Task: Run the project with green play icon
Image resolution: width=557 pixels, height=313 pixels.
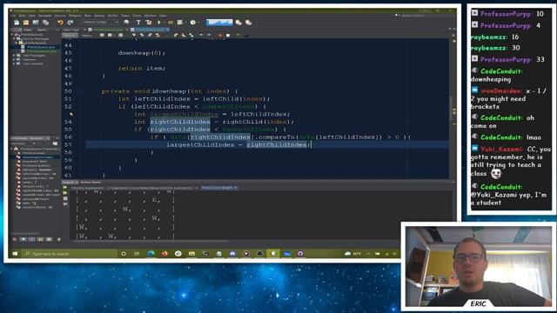Action: coord(159,23)
